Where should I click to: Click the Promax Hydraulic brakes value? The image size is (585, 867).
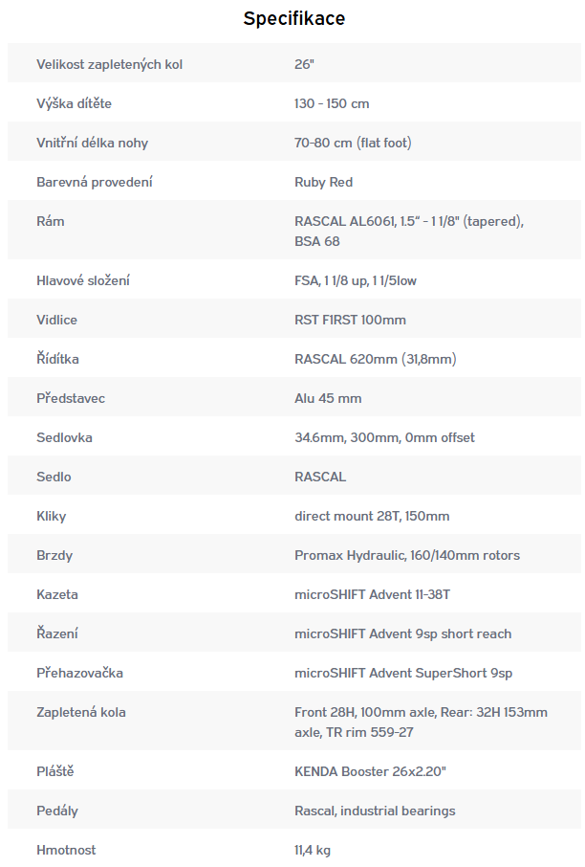pos(407,555)
